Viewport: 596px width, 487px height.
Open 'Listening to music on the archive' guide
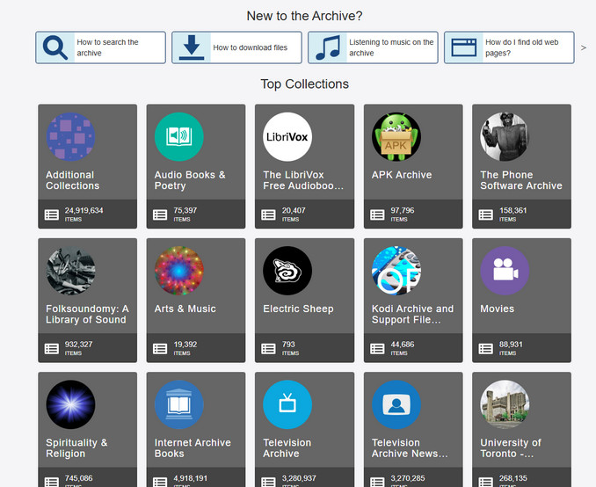click(373, 47)
